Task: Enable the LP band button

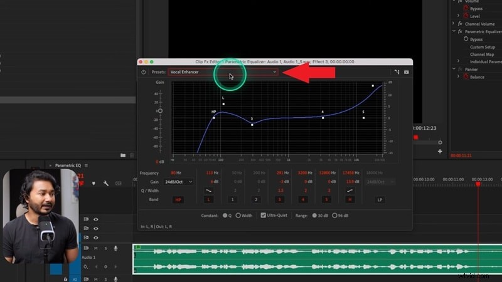Action: pos(380,200)
